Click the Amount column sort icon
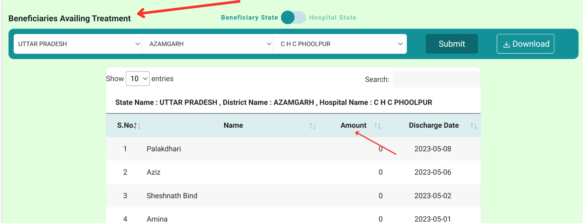583x223 pixels. coord(377,126)
